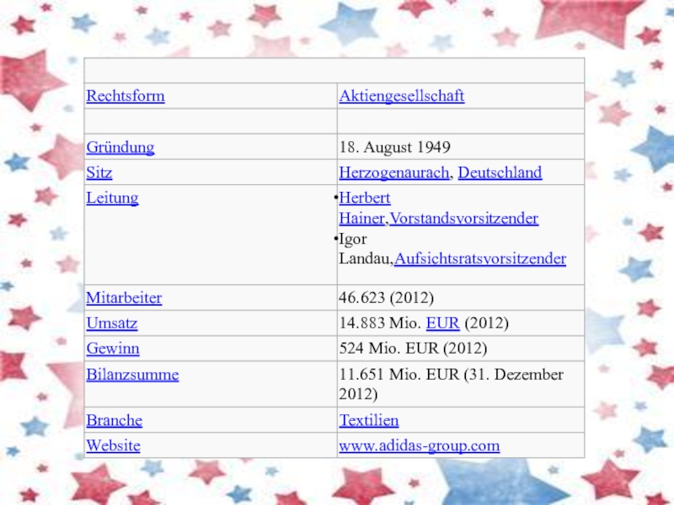Click the Vorstandsvorsitzender link

[x=464, y=219]
